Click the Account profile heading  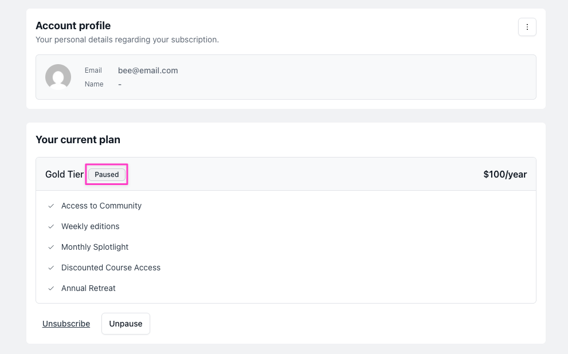pyautogui.click(x=73, y=26)
